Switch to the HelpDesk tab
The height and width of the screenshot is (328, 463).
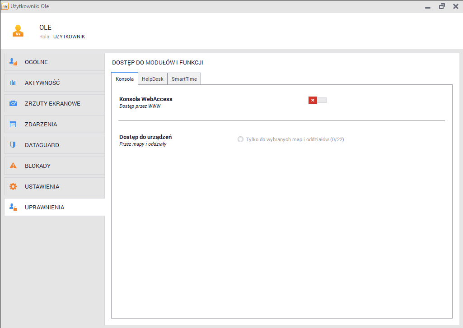tap(153, 79)
